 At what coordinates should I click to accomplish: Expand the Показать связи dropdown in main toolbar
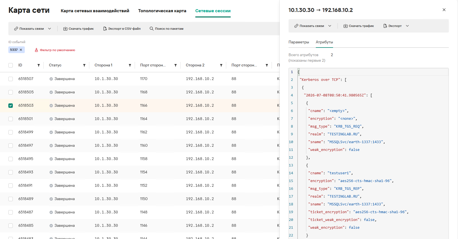pos(50,29)
